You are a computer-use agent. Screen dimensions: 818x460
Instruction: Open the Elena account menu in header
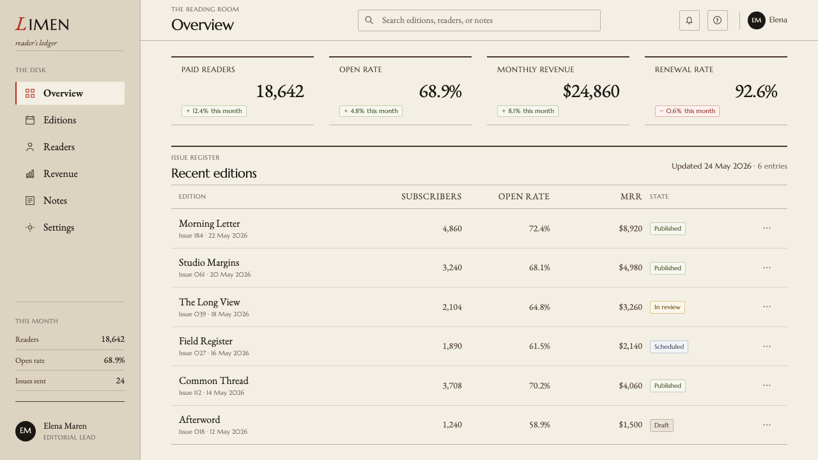coord(768,20)
